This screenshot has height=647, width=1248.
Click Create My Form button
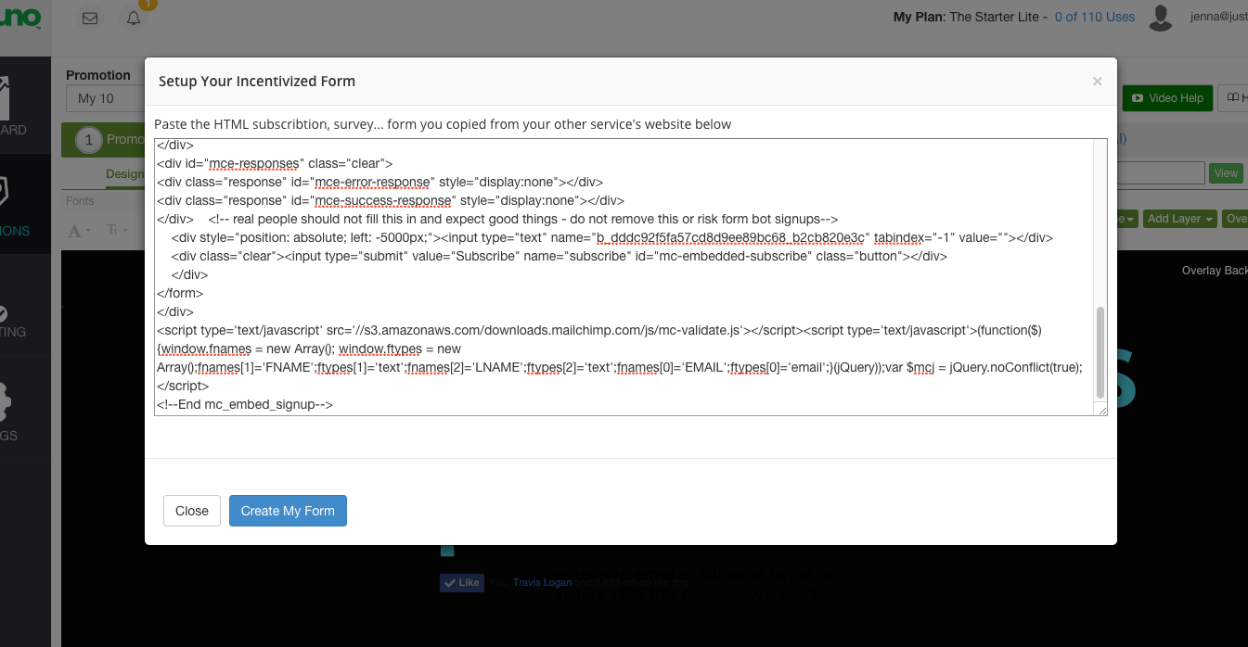coord(288,511)
